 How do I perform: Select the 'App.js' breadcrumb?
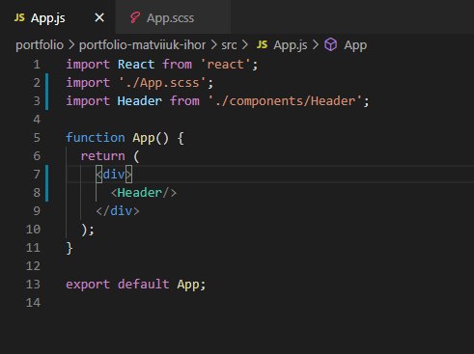(x=291, y=45)
